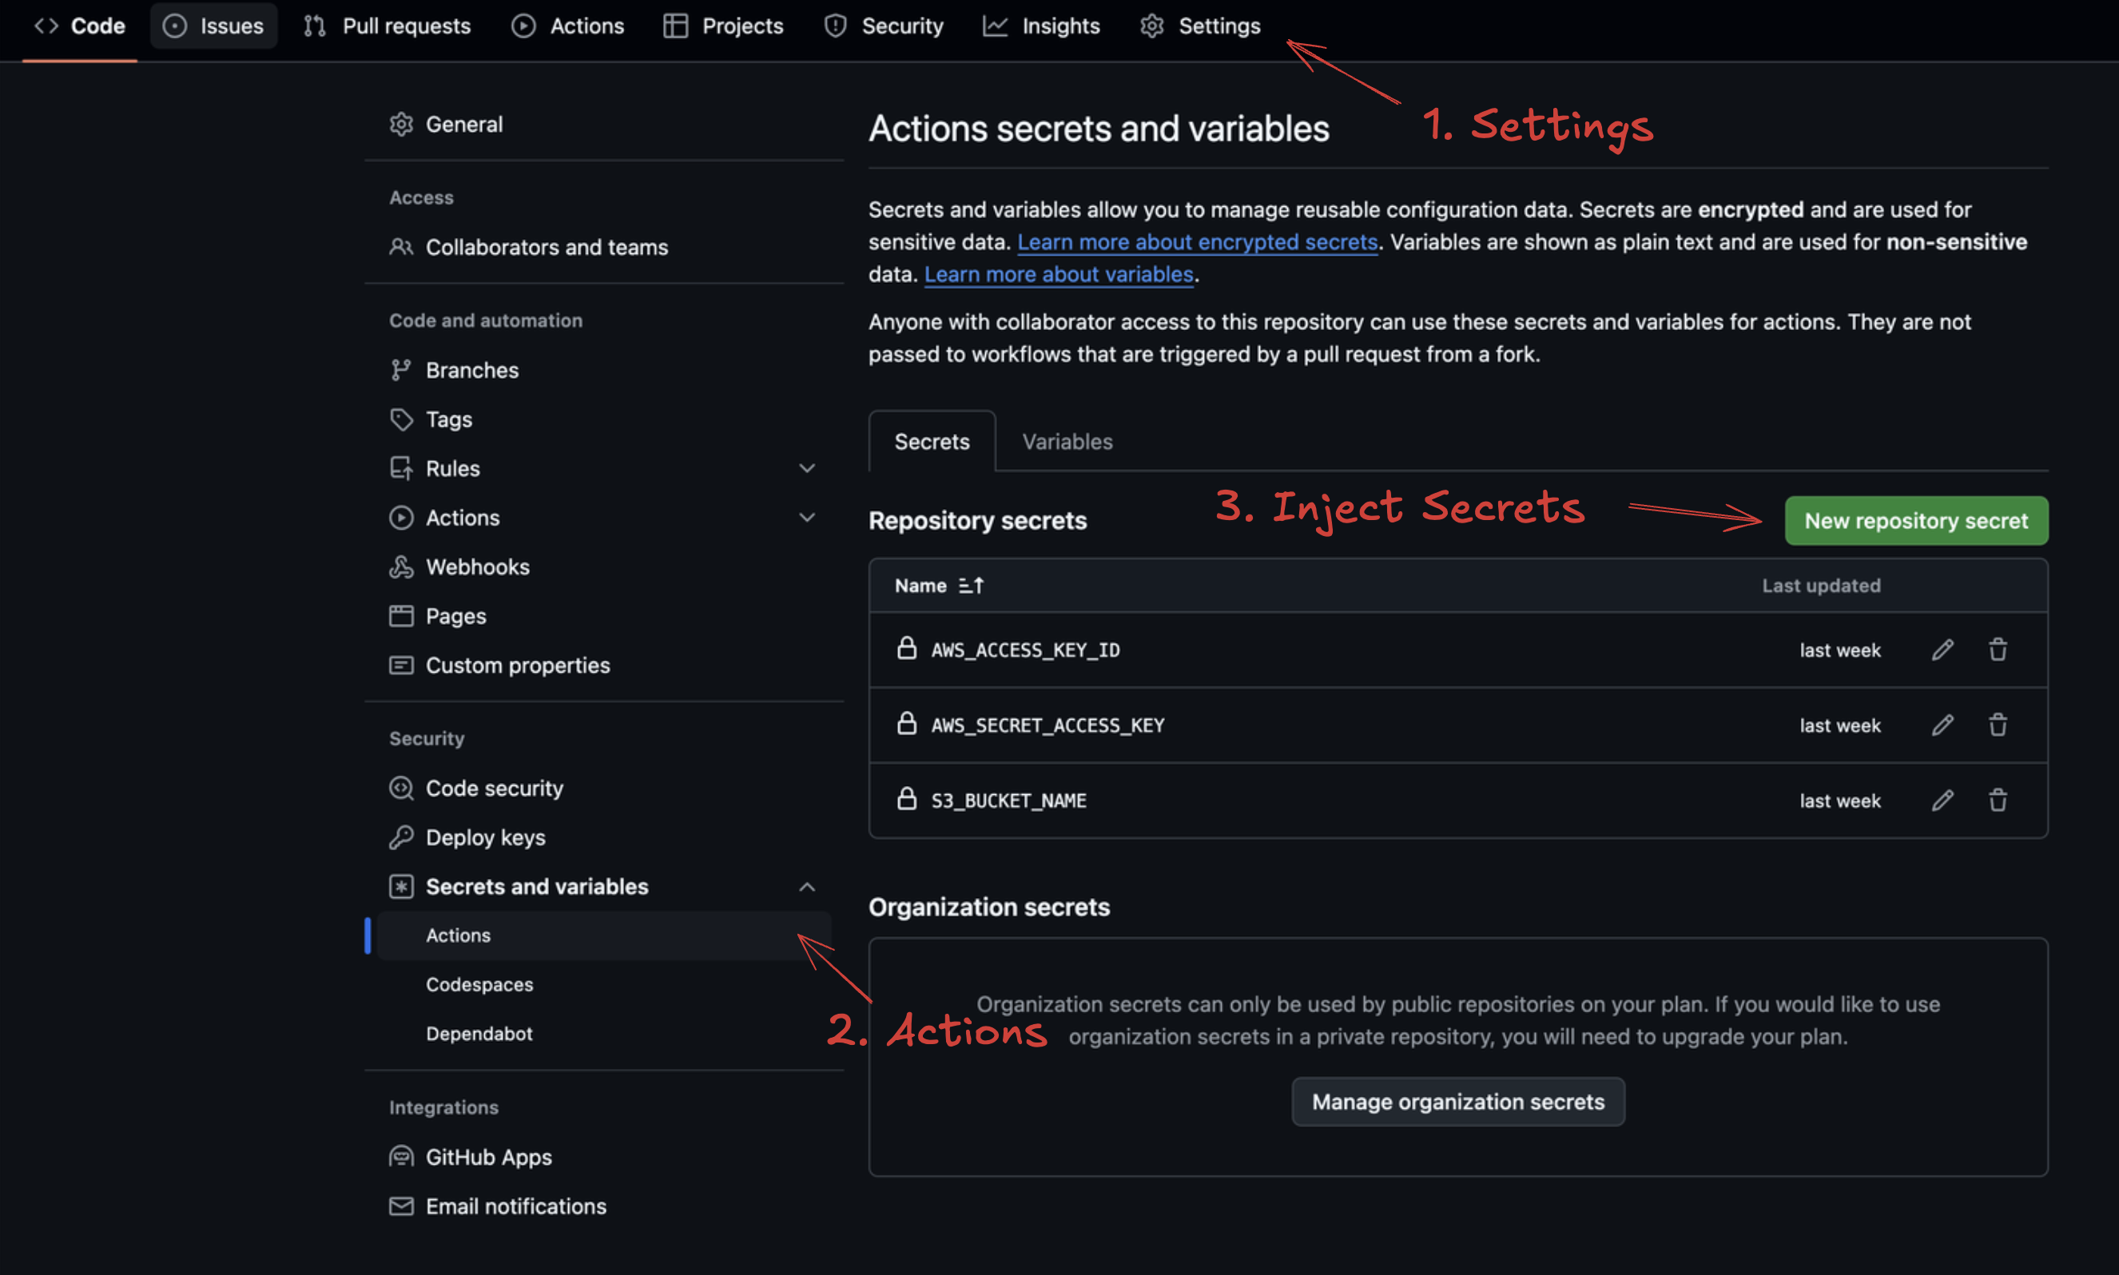Open Collaborators and teams settings
The image size is (2119, 1275).
(x=547, y=248)
